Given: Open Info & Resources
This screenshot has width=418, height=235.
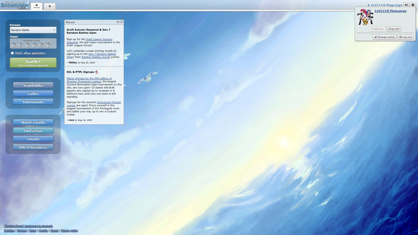Looking at the screenshot, I should (33, 147).
